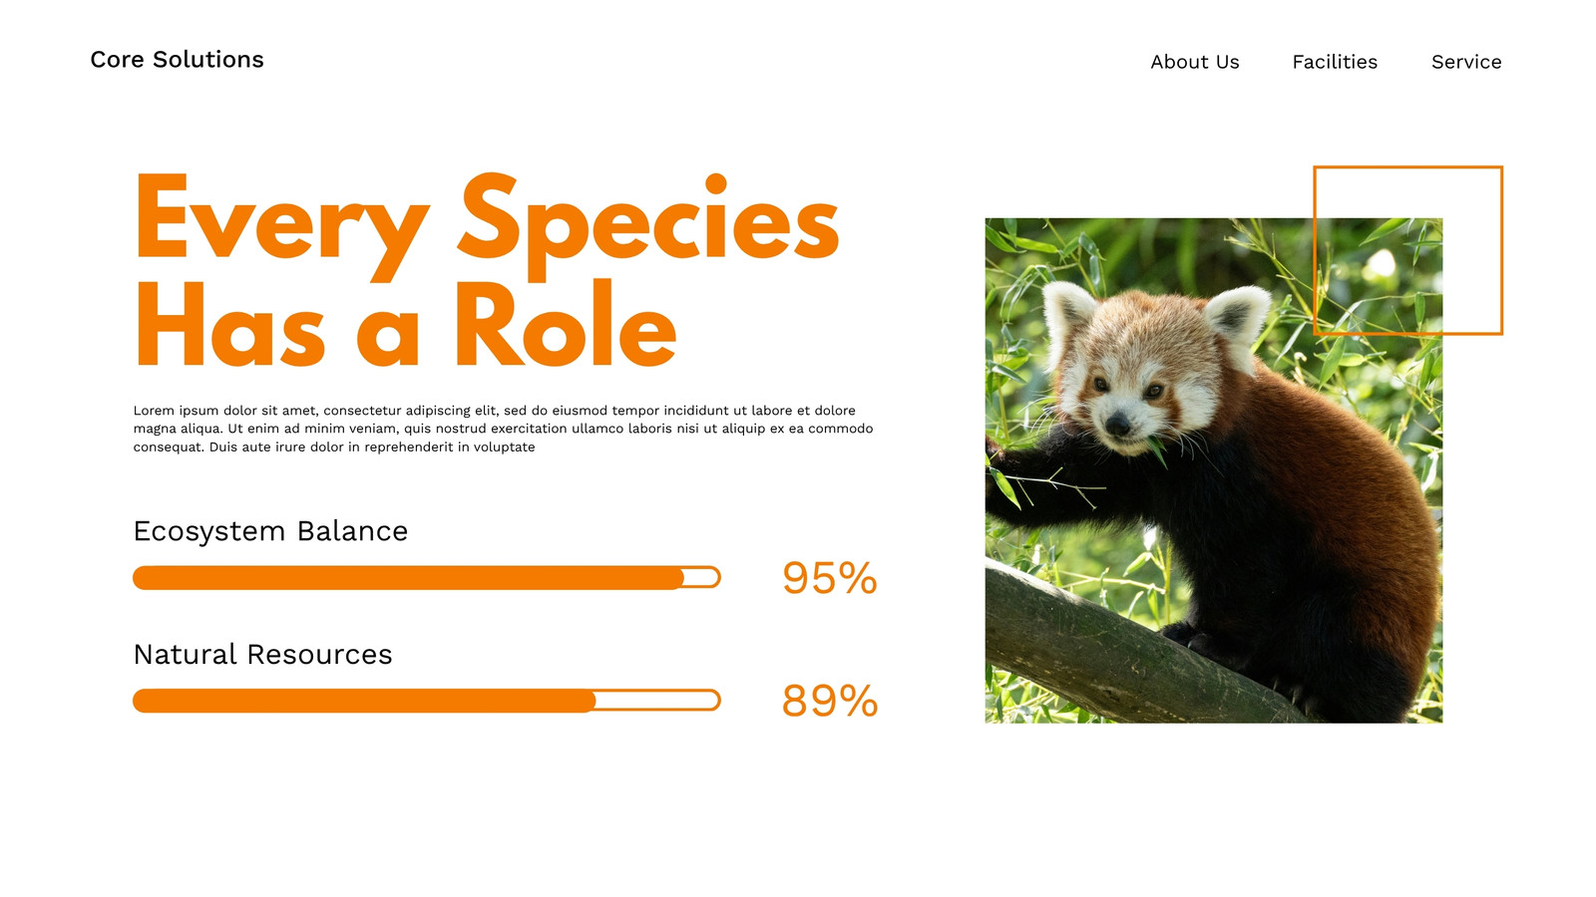The width and height of the screenshot is (1596, 897).
Task: Select the Has a Role headline line
Action: click(x=405, y=326)
